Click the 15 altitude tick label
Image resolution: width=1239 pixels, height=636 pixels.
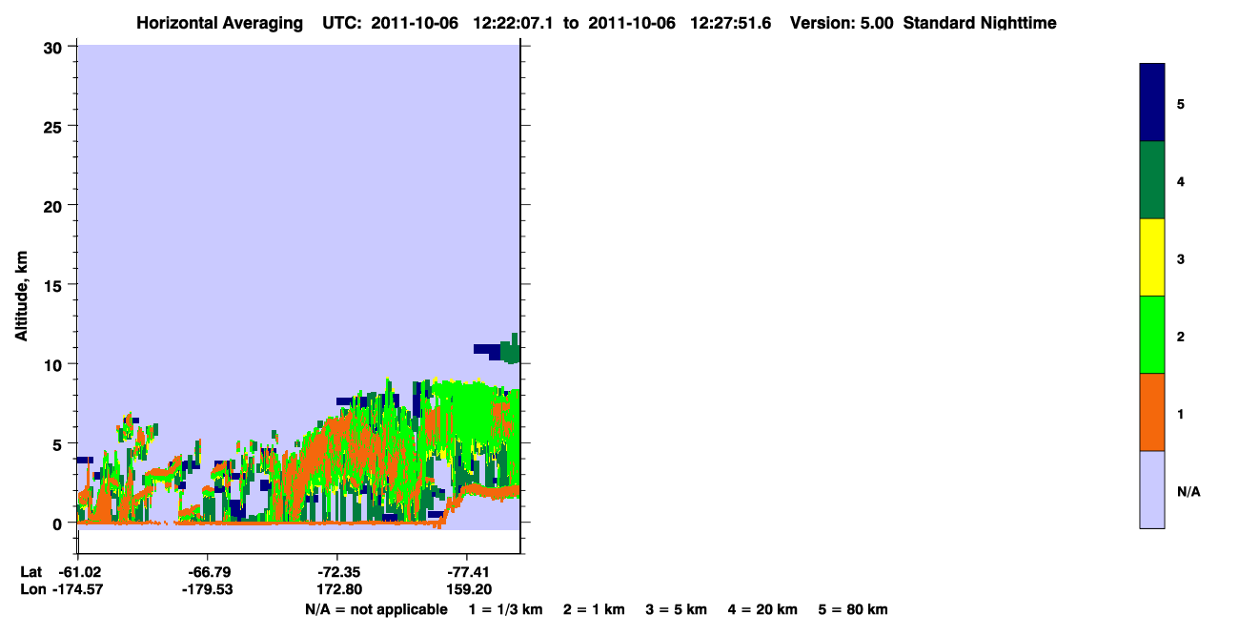(x=55, y=284)
